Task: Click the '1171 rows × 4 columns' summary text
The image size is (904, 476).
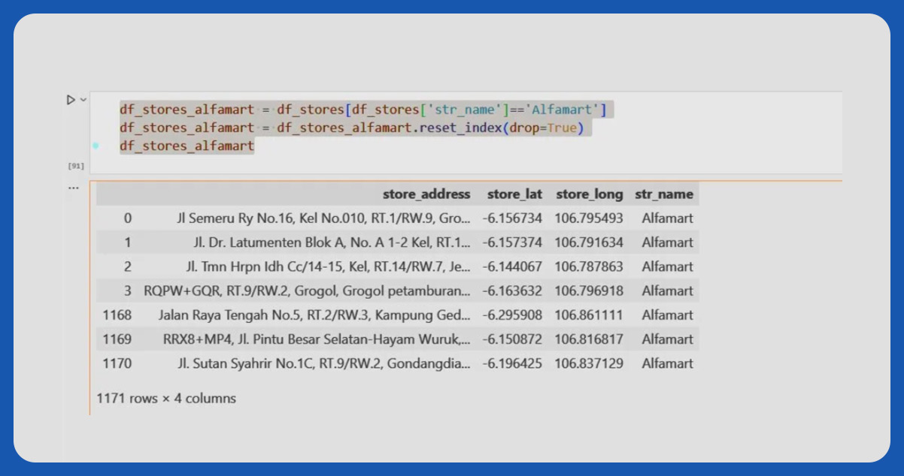Action: coord(166,399)
